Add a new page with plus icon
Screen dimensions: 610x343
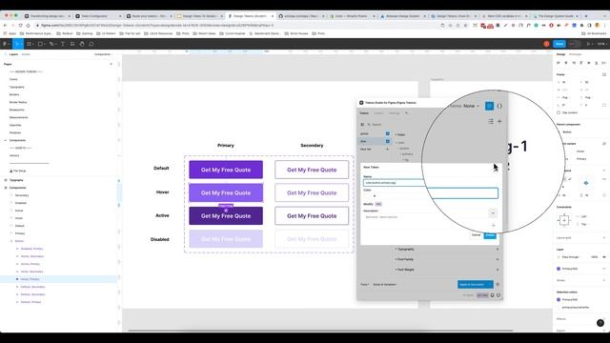click(x=111, y=64)
